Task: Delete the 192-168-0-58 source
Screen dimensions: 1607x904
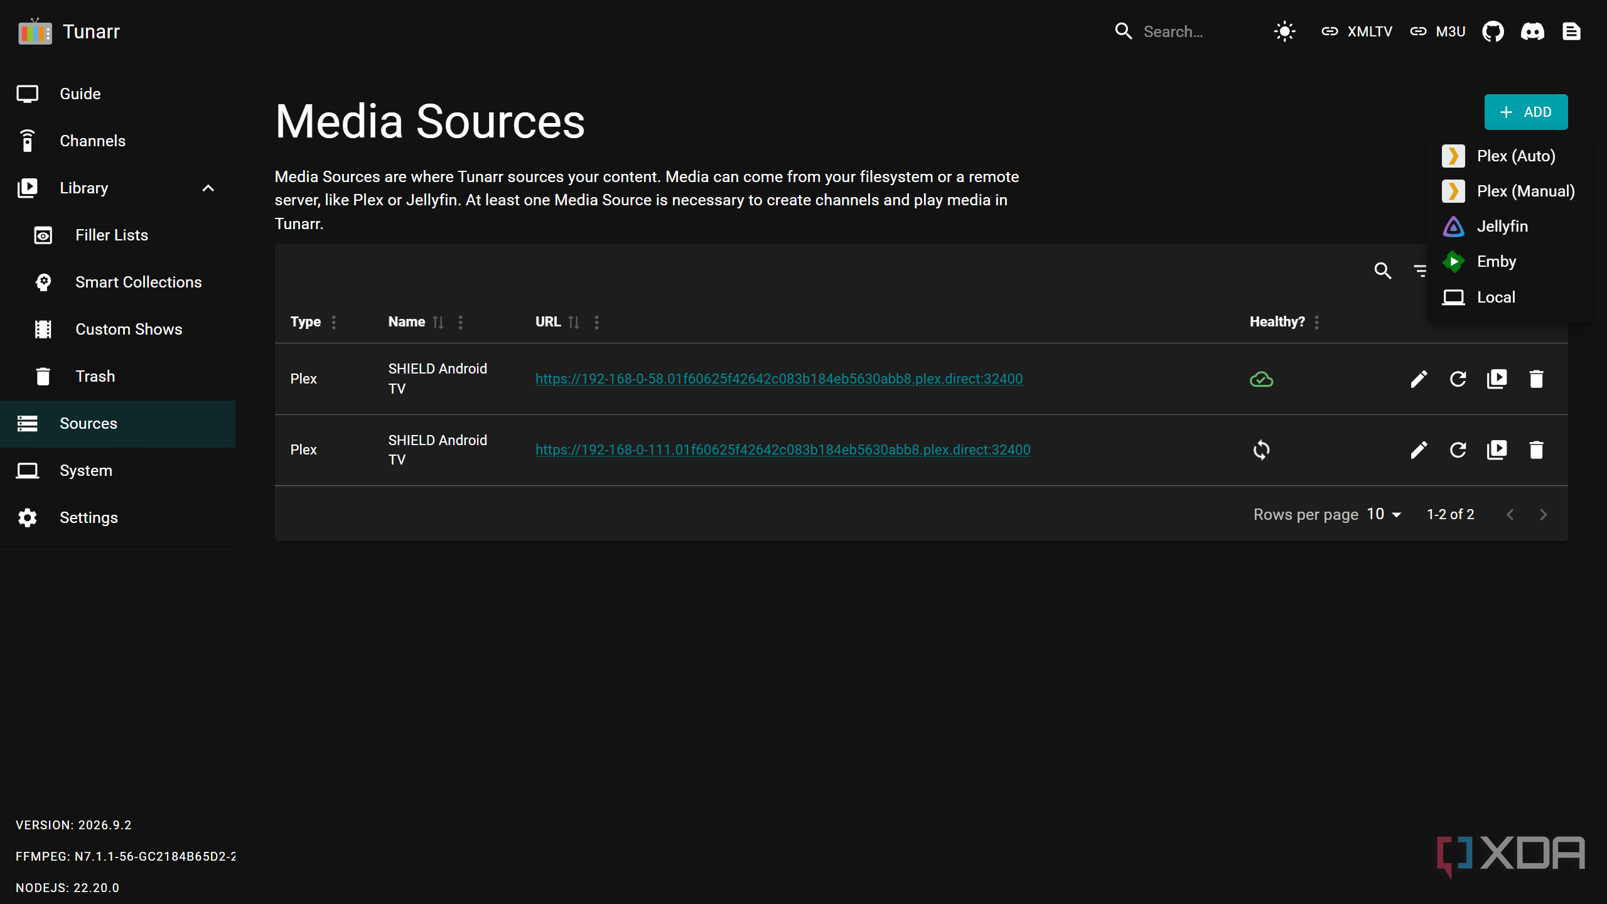Action: click(x=1536, y=379)
